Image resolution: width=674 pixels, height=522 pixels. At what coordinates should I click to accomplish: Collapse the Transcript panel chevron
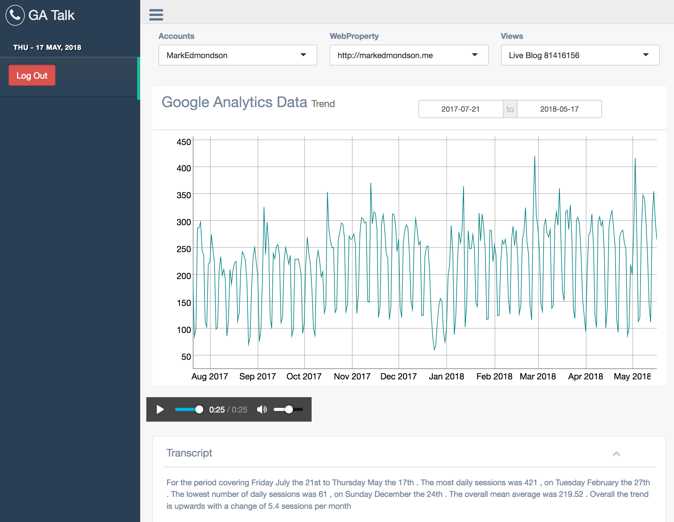(x=616, y=453)
